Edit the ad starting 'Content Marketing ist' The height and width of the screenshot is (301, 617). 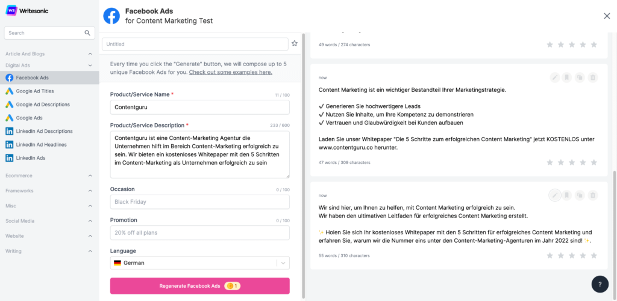pos(555,78)
